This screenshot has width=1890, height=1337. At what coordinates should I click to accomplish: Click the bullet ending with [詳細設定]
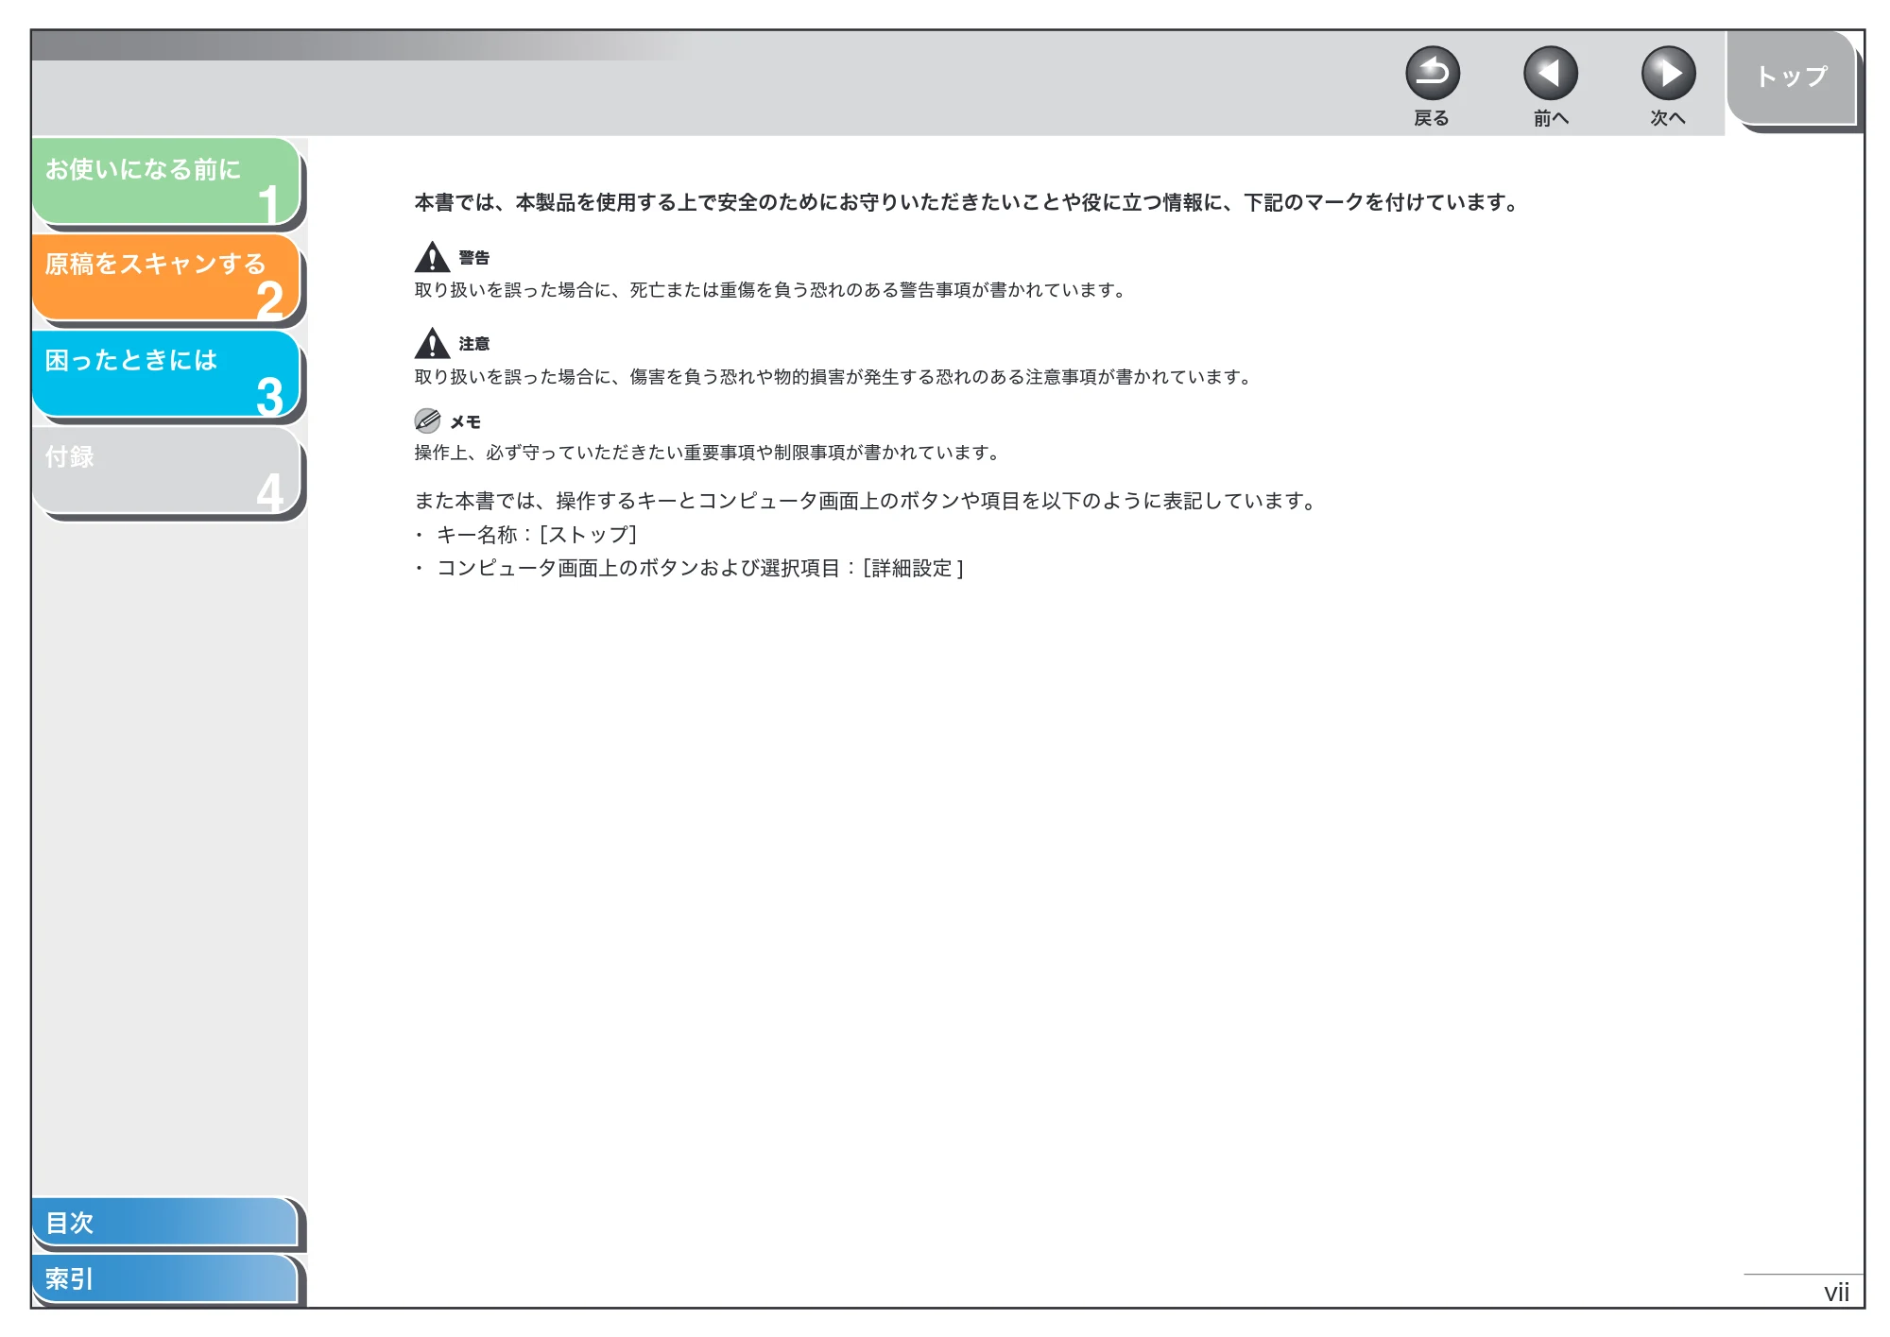pos(689,568)
